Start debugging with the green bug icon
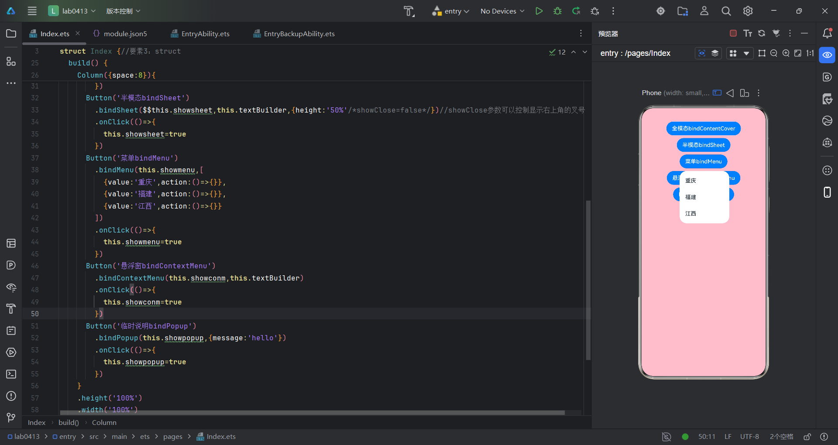 tap(557, 11)
